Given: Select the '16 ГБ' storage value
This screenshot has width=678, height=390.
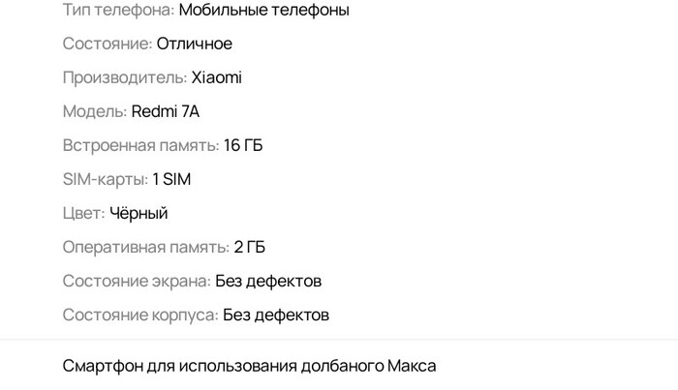Looking at the screenshot, I should click(243, 145).
